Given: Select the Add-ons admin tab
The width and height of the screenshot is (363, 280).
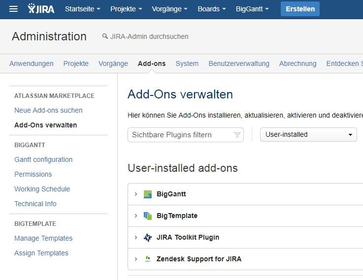Looking at the screenshot, I should tap(152, 63).
